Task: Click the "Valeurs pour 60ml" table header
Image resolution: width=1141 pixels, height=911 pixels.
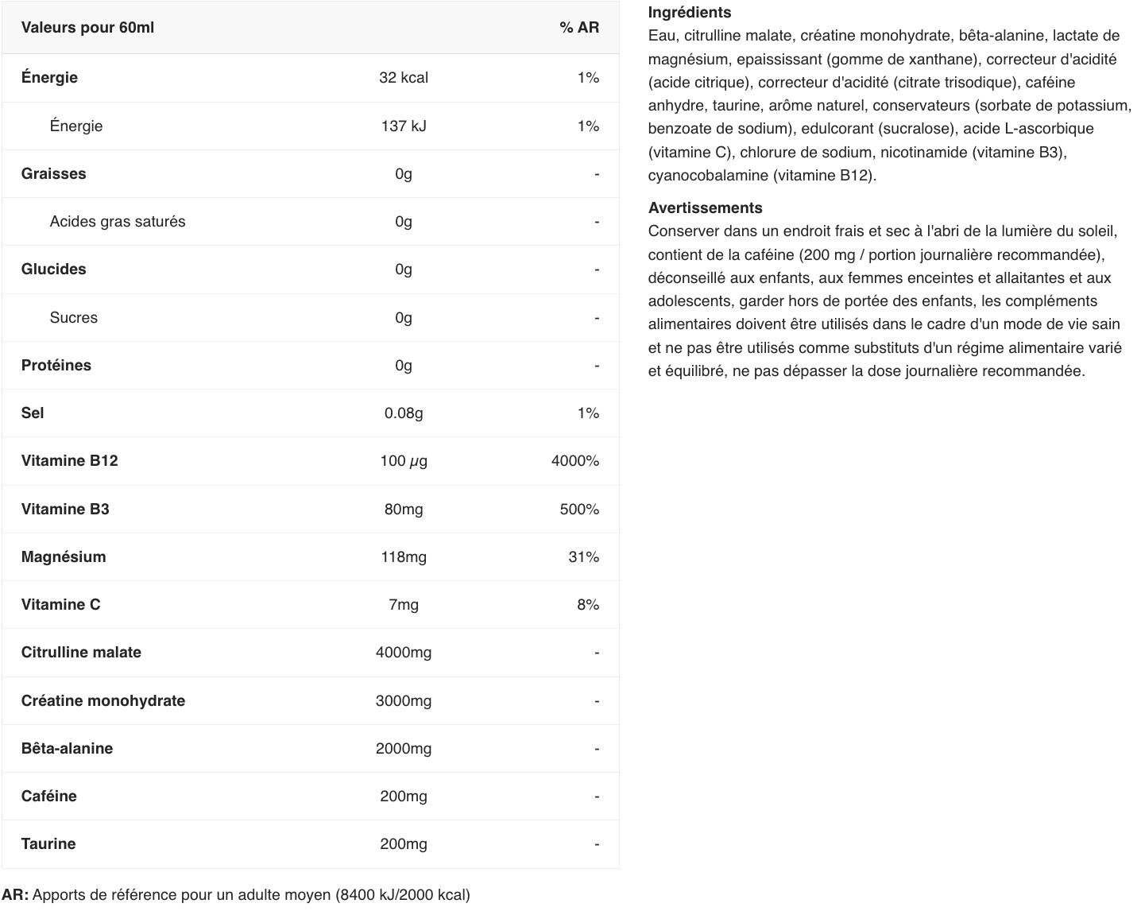Action: [87, 28]
